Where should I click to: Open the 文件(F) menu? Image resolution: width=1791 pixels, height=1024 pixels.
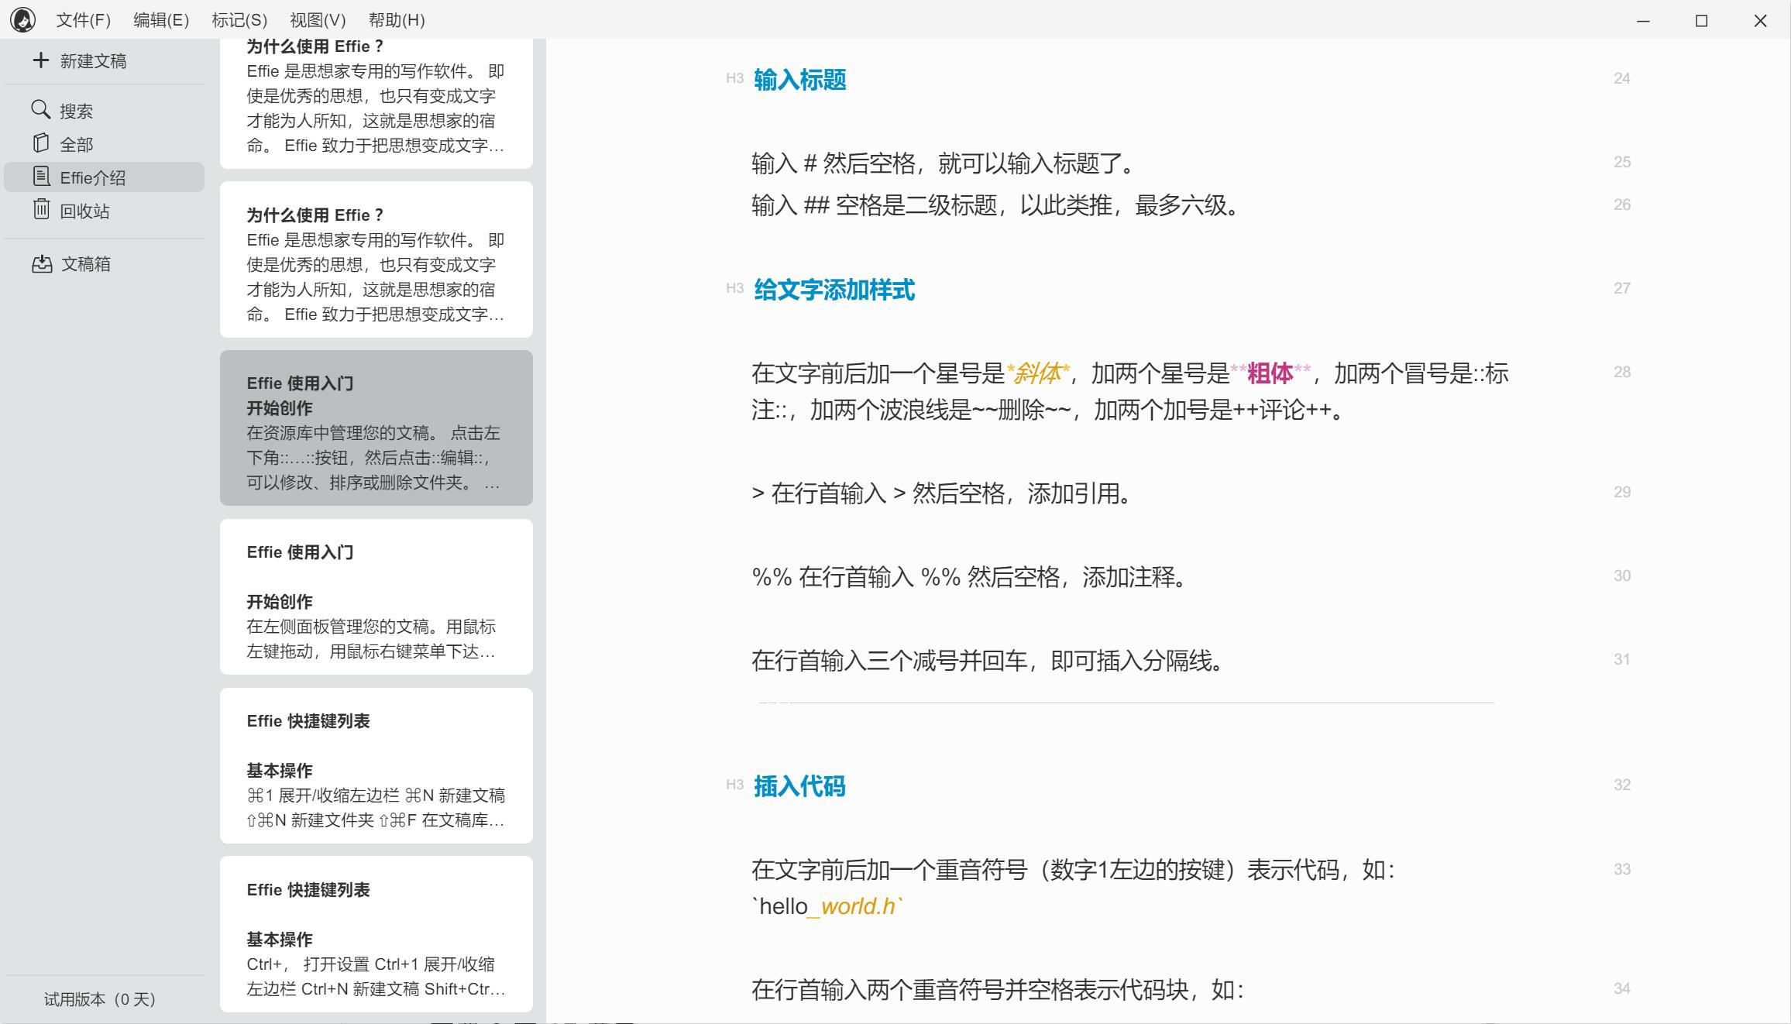83,20
